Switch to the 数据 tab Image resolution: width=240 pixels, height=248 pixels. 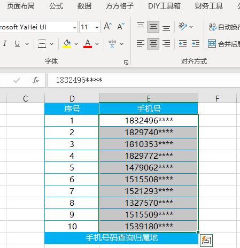point(84,6)
